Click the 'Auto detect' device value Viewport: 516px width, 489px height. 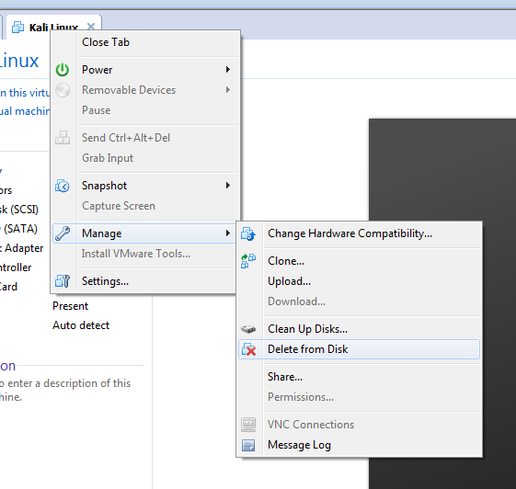(x=81, y=325)
